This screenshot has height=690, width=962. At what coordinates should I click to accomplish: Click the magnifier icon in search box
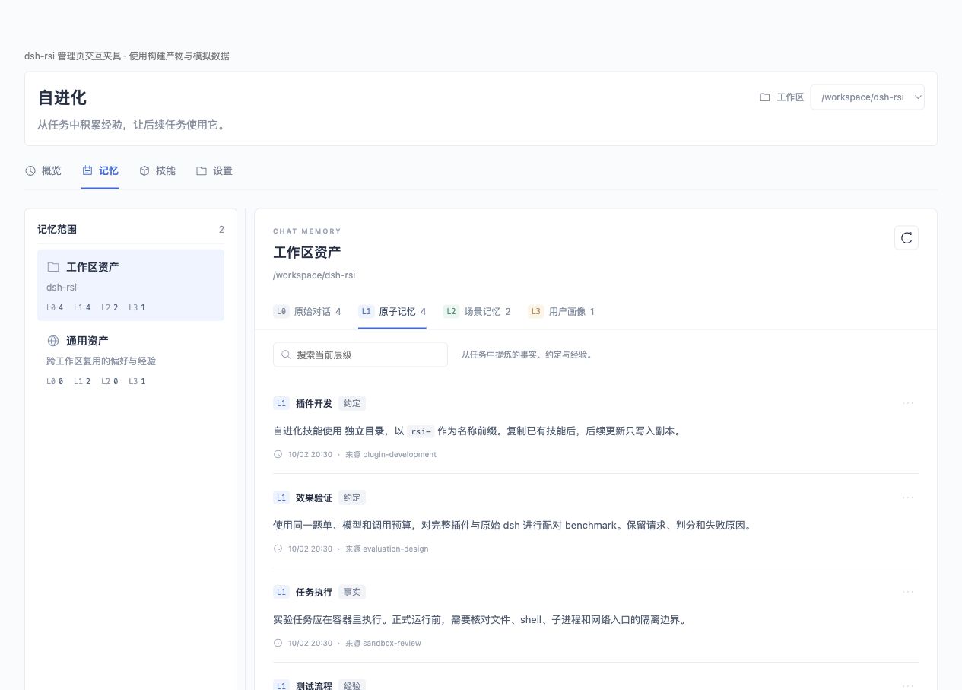[x=287, y=355]
